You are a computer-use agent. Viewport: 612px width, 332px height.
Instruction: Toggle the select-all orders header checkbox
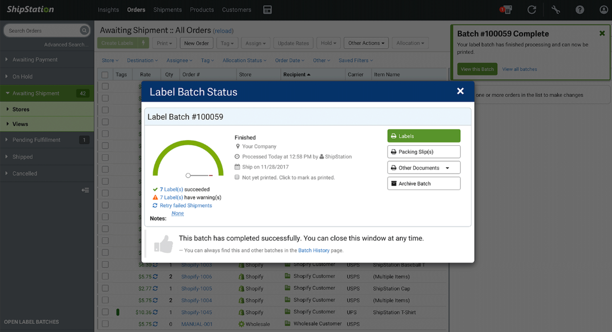pos(105,75)
